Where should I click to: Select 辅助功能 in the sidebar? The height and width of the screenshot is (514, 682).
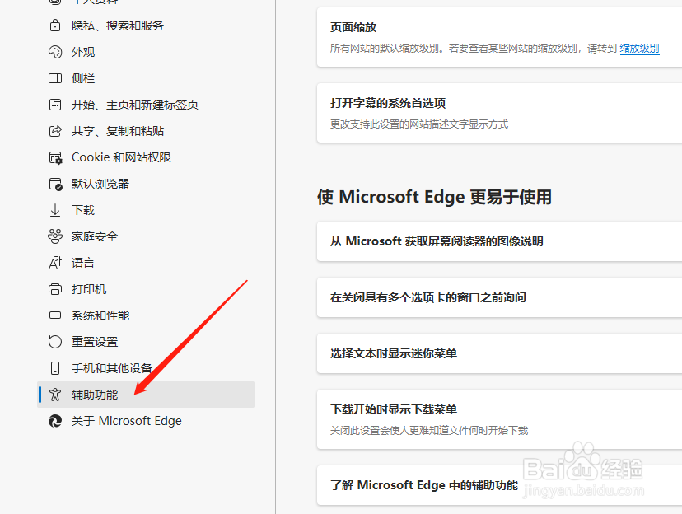point(146,395)
